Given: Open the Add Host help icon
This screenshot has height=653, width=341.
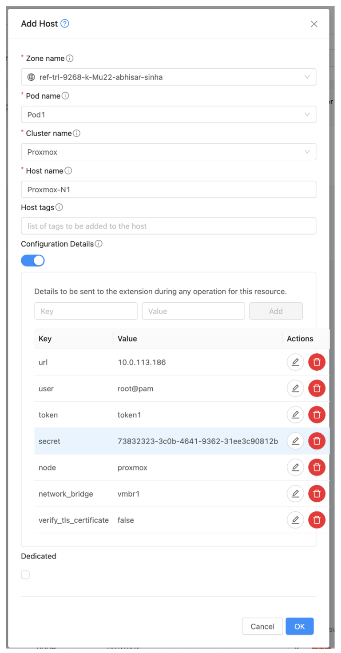Looking at the screenshot, I should point(65,24).
